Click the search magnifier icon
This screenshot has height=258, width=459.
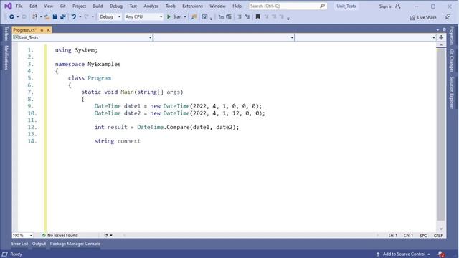(322, 6)
